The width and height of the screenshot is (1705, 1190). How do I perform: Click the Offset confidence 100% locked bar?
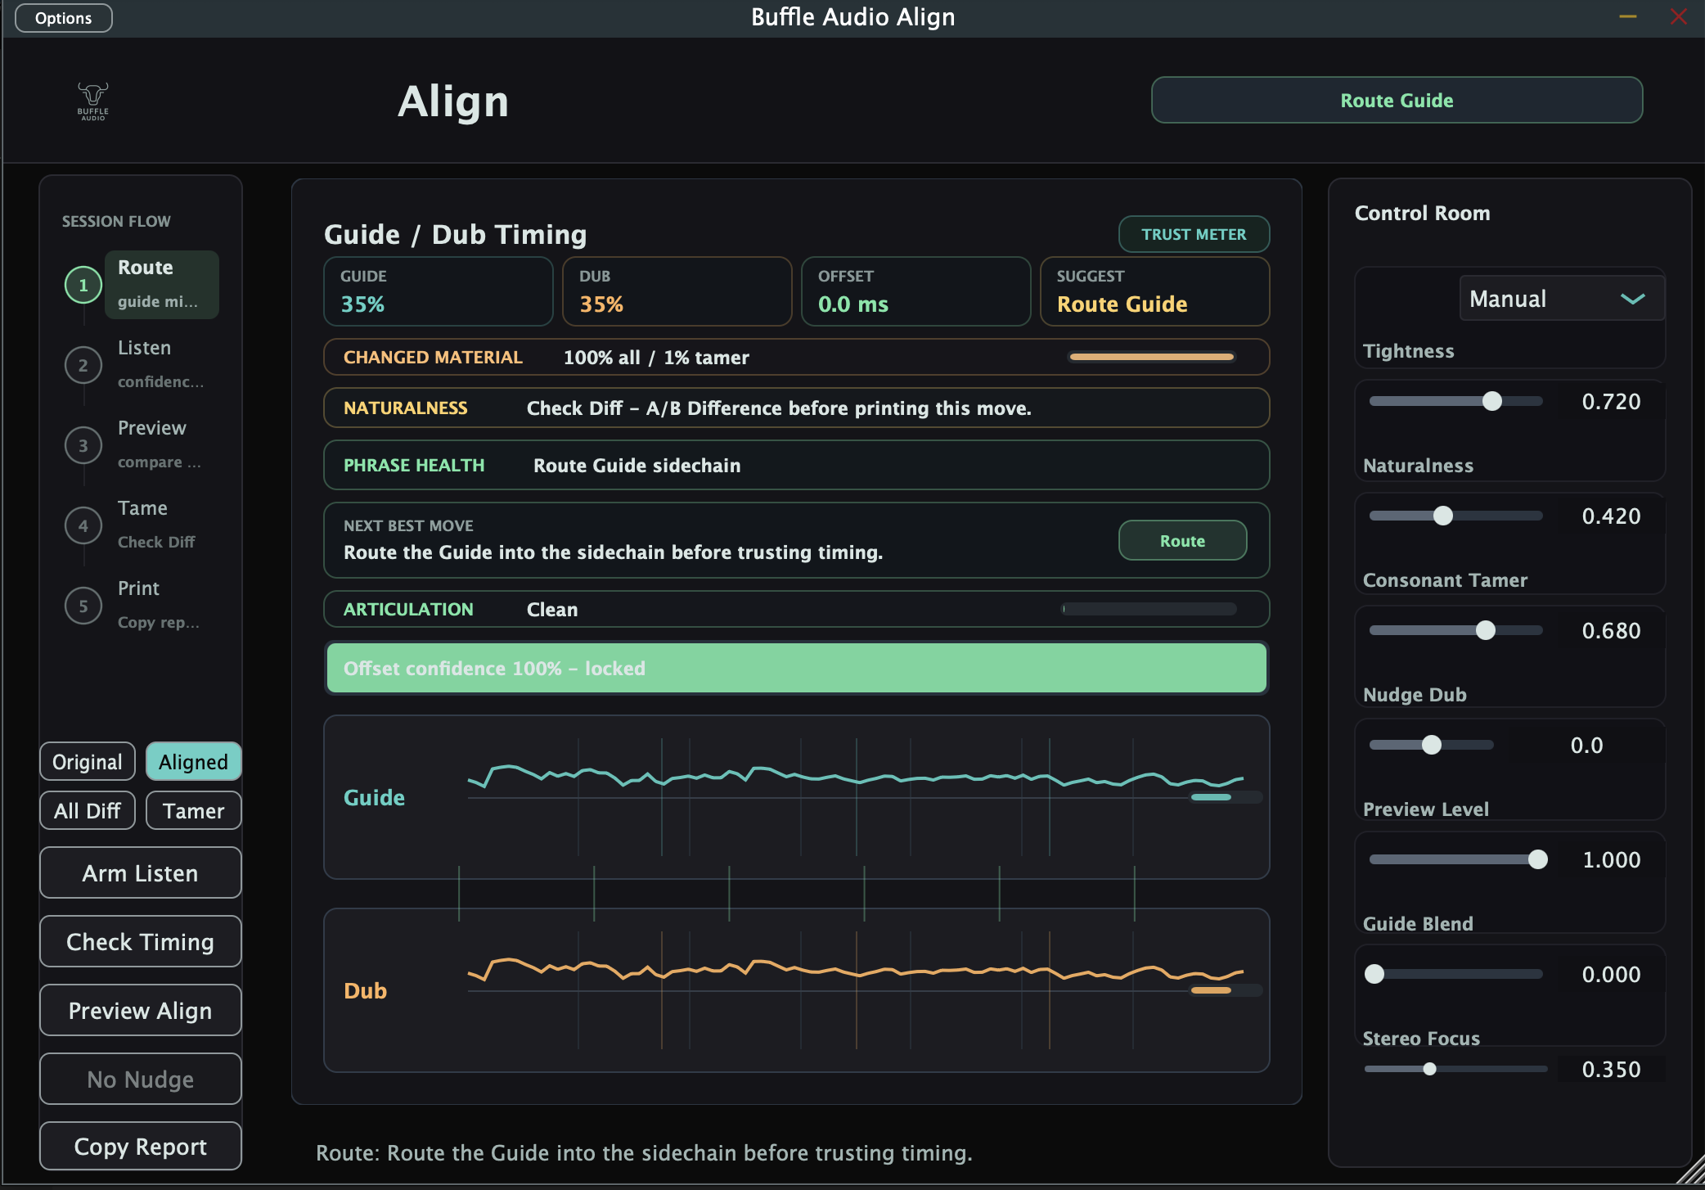point(797,668)
